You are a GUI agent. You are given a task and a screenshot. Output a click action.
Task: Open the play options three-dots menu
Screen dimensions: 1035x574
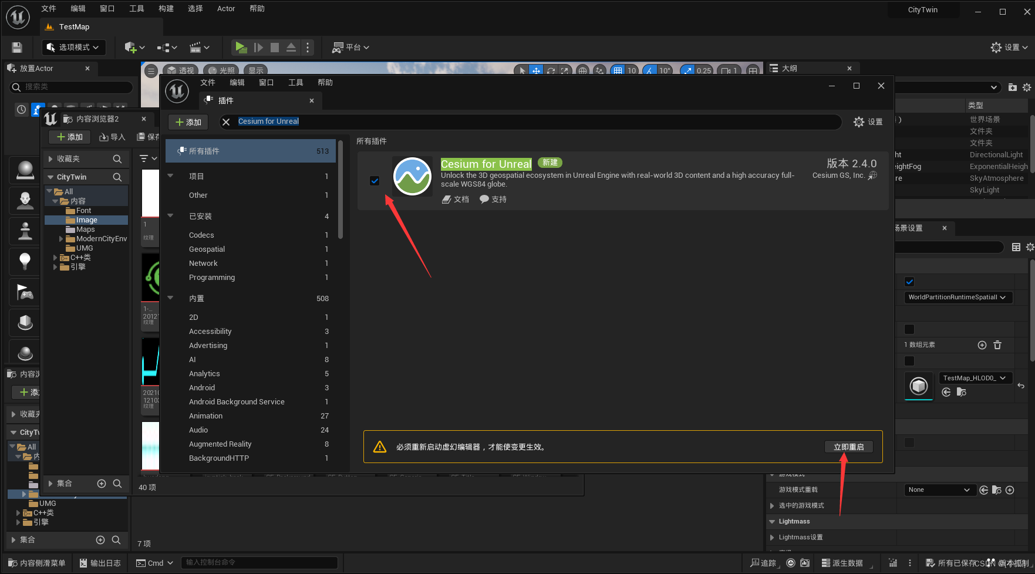pos(308,48)
